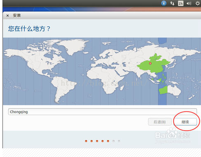Open the Zh input method indicator
Image resolution: width=201 pixels, height=157 pixels.
coord(181,3)
